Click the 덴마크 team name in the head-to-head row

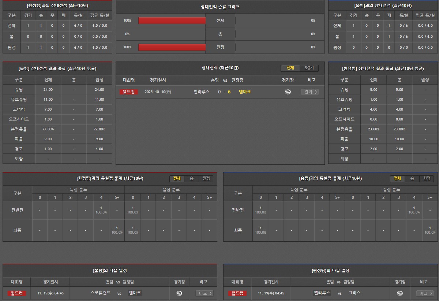[x=245, y=92]
